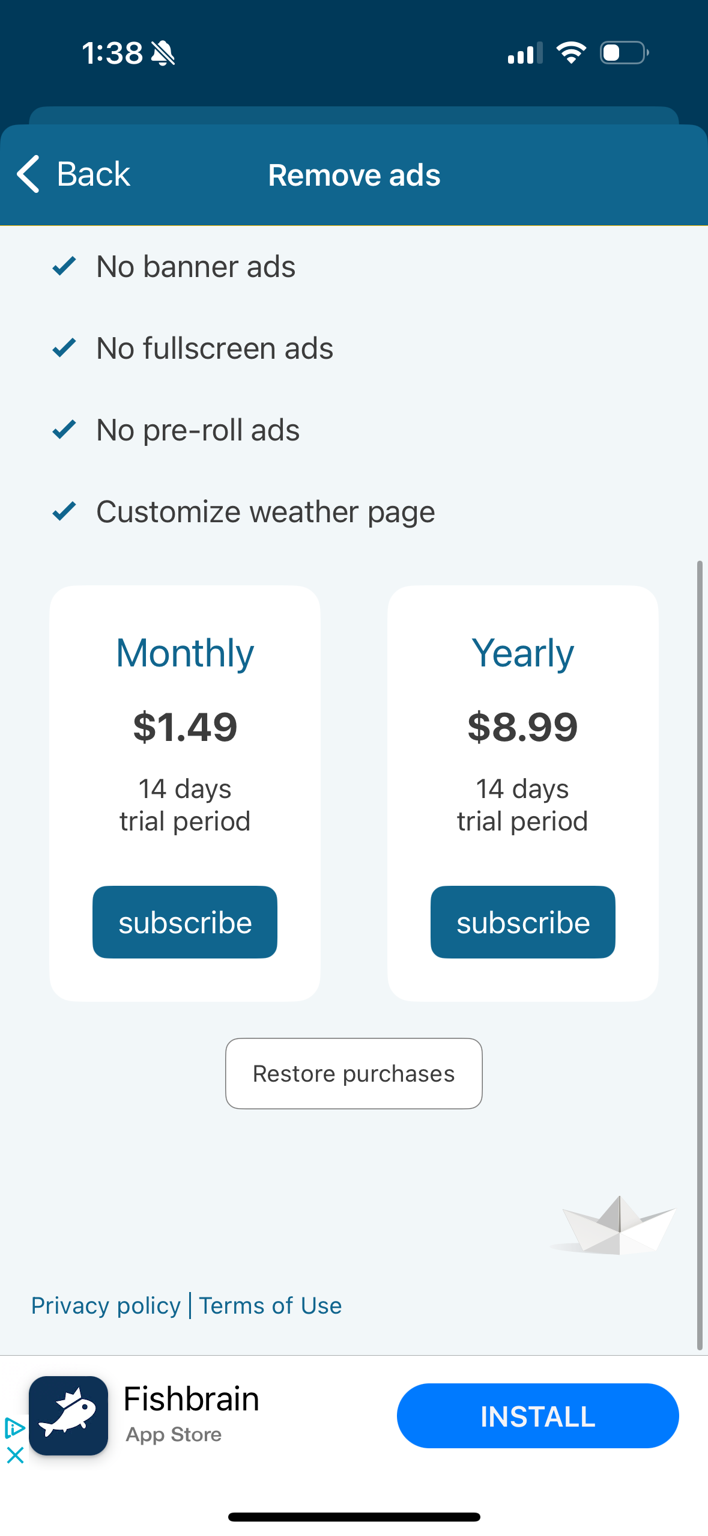Tap the checkmark beside No banner ads
Viewport: 708px width, 1536px height.
[64, 266]
